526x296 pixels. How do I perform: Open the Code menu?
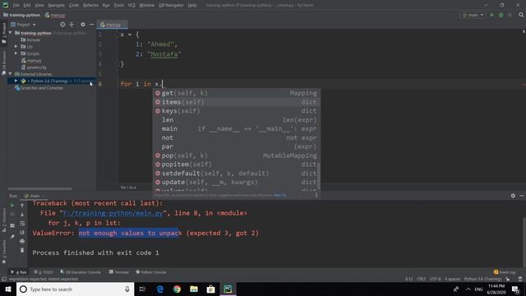(x=74, y=5)
